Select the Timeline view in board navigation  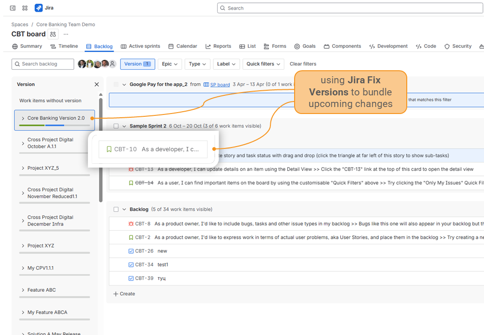pyautogui.click(x=64, y=46)
